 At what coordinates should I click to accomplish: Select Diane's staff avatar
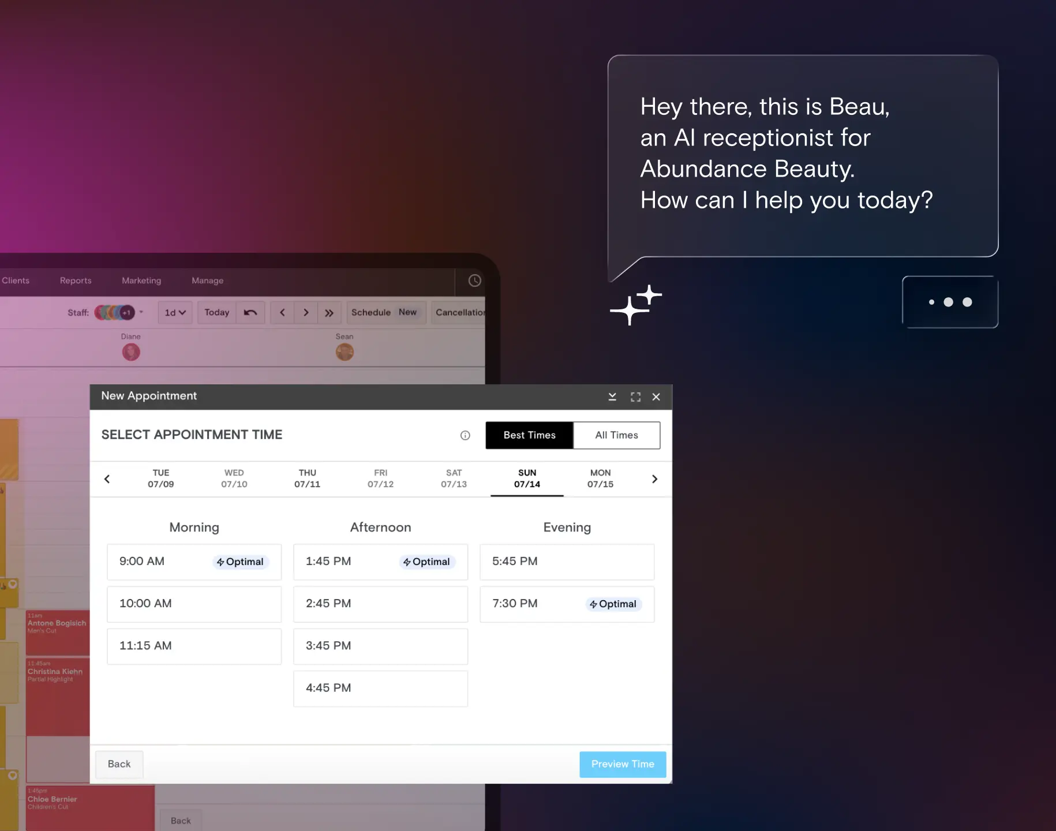[131, 352]
